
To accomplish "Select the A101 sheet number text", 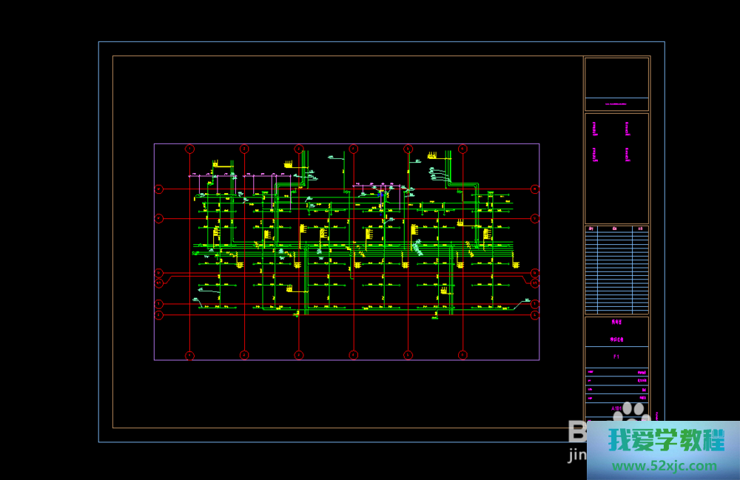I will coord(616,408).
